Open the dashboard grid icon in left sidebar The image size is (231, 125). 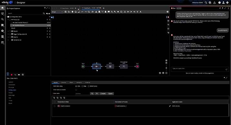[2, 25]
